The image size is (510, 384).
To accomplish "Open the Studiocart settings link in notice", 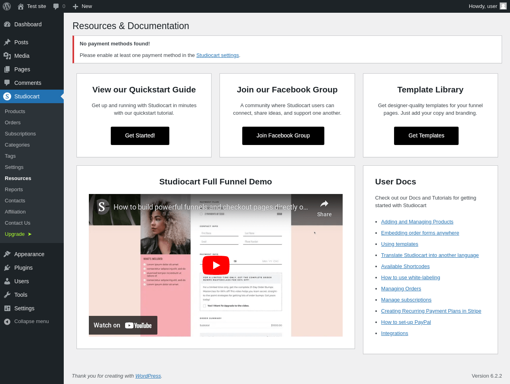I will [x=218, y=55].
